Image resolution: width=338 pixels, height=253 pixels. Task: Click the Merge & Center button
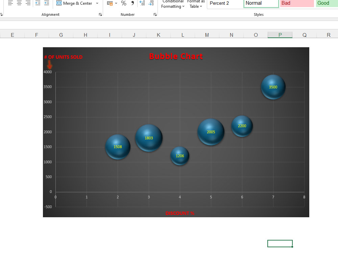point(74,3)
